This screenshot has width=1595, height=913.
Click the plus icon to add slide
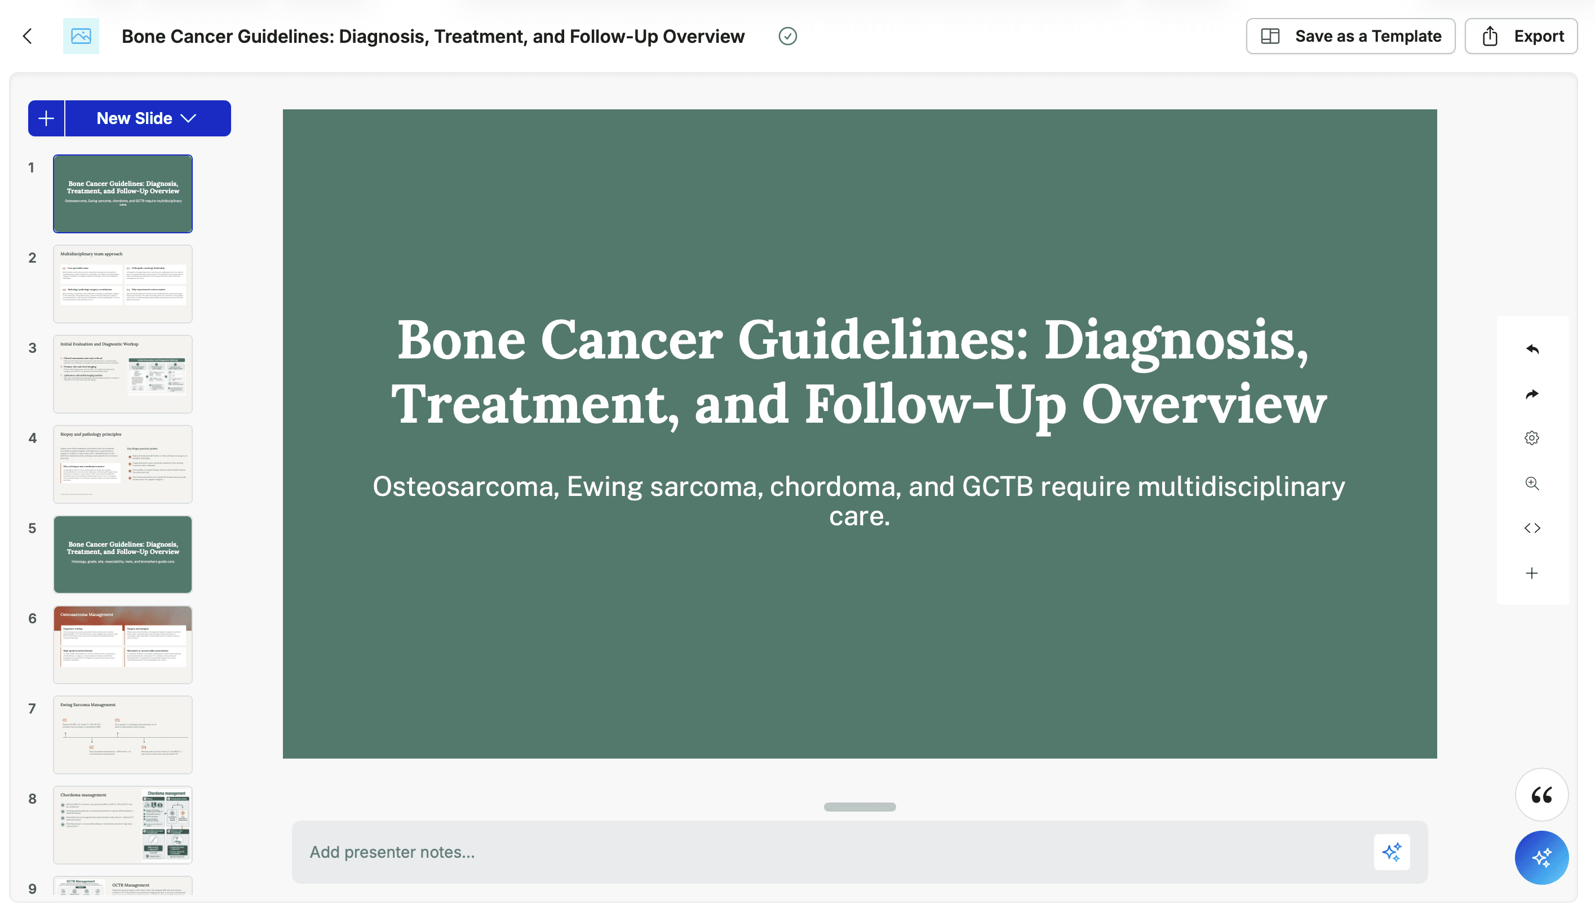point(46,118)
